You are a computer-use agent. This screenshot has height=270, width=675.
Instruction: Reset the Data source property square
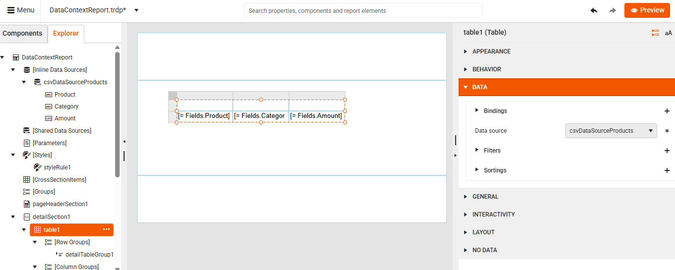(667, 131)
